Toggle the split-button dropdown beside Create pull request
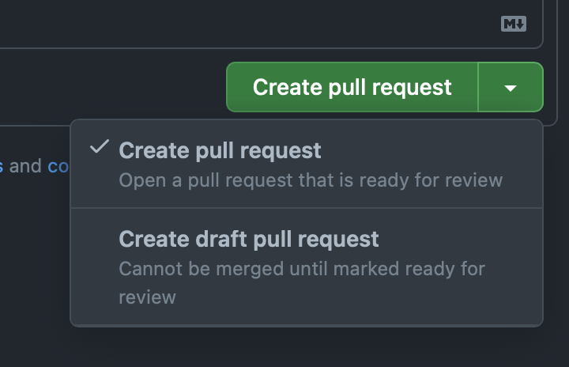 tap(511, 87)
